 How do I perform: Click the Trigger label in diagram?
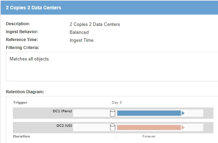(x=20, y=103)
